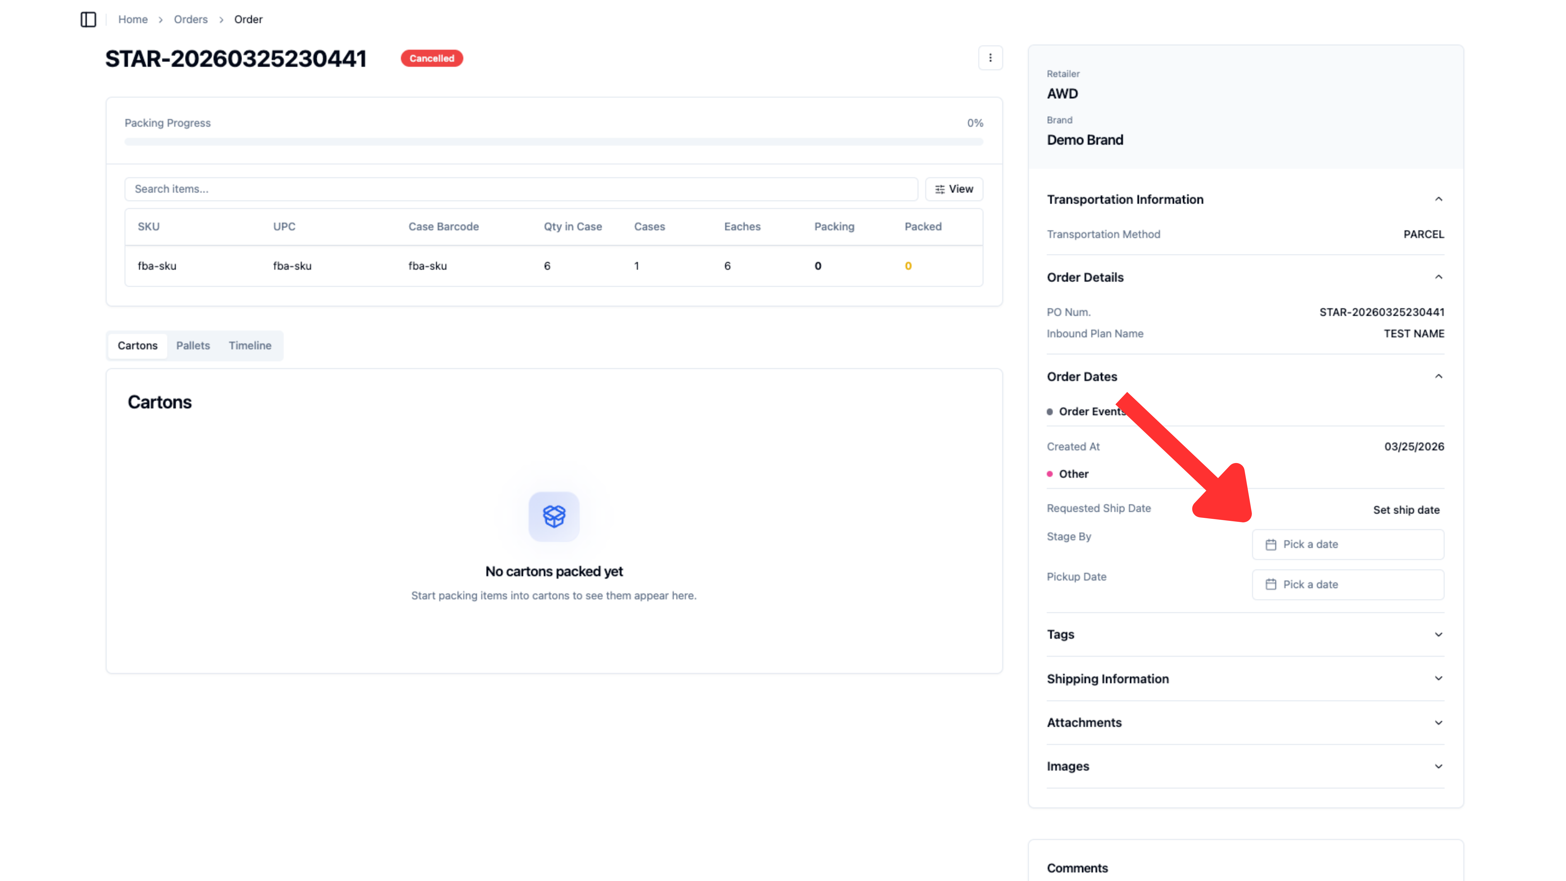The image size is (1566, 881).
Task: Toggle the sidebar panel icon
Action: pos(88,20)
